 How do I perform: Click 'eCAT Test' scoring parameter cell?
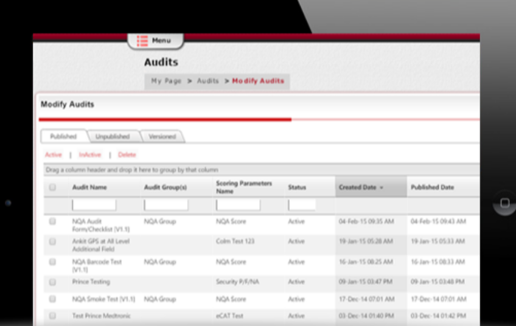point(229,316)
